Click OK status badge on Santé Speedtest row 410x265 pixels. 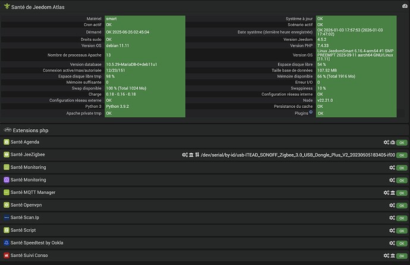pos(402,243)
